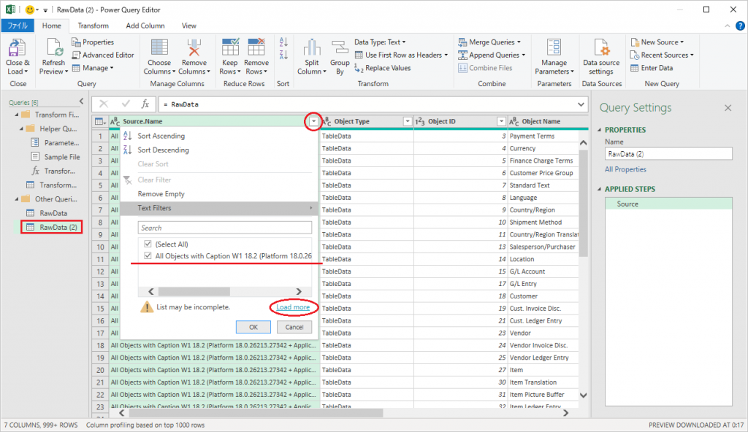
Task: Select the Source applied step
Action: tap(668, 204)
